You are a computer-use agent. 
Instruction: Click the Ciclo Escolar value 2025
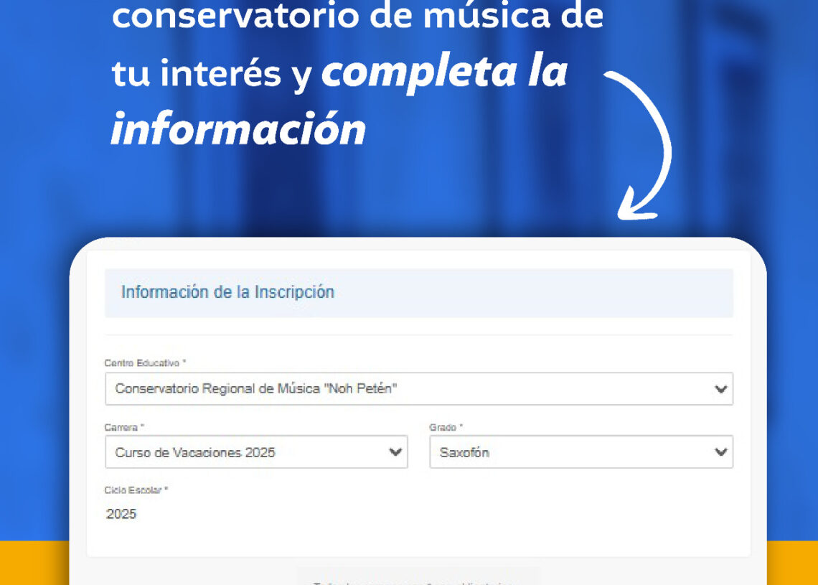[121, 514]
